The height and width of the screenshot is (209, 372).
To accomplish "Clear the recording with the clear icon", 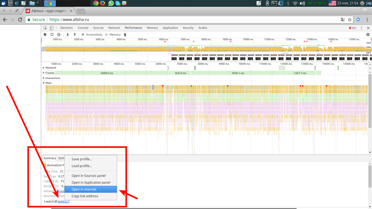I will (59, 35).
